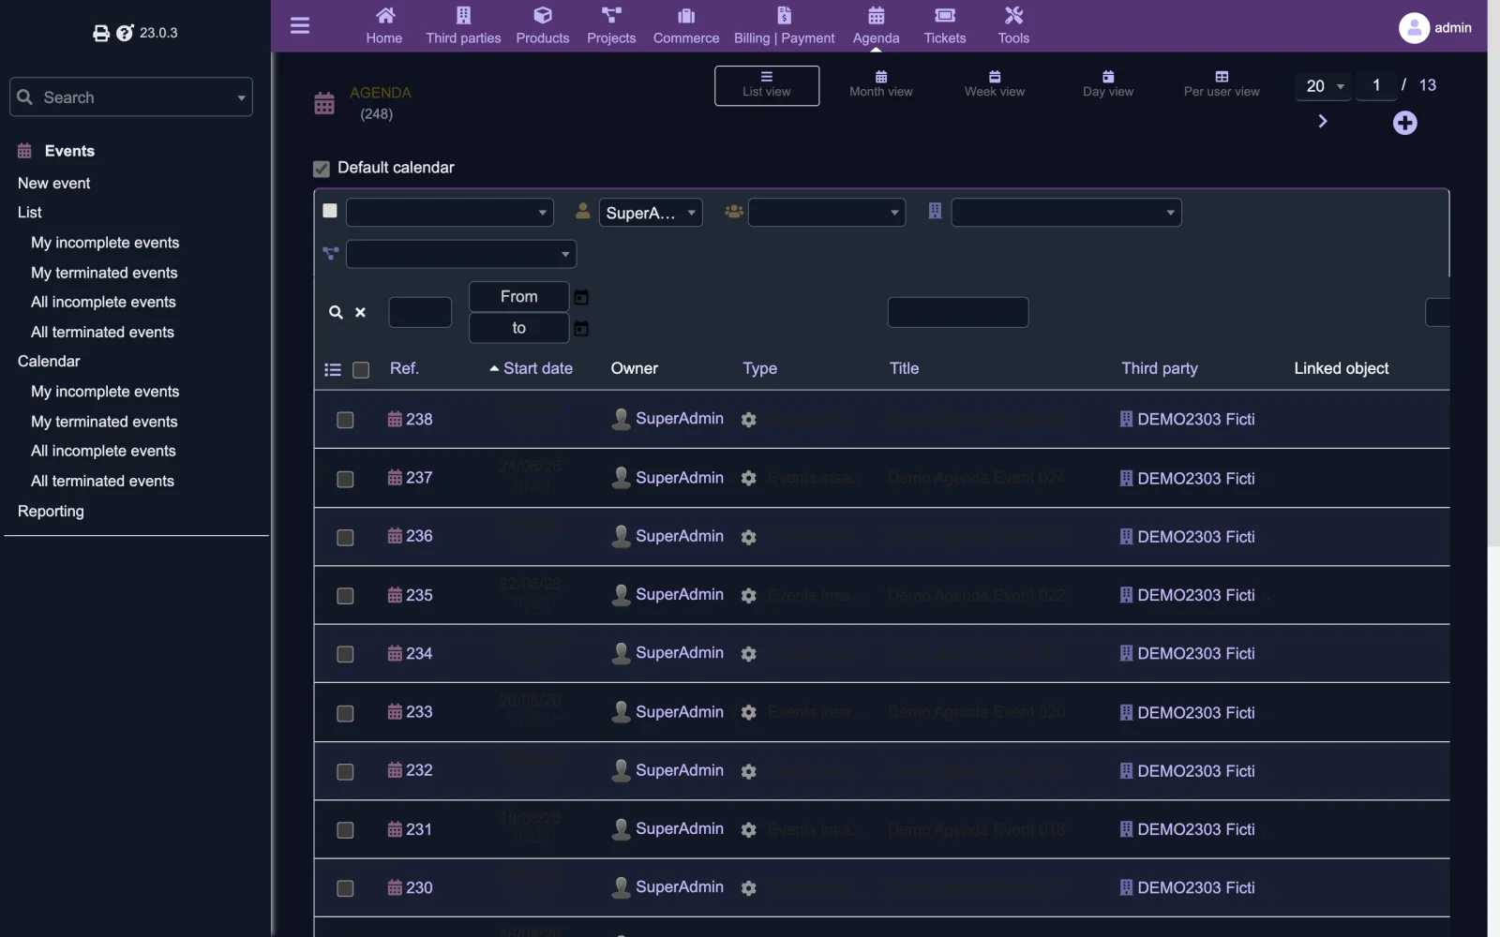Image resolution: width=1500 pixels, height=937 pixels.
Task: Uncheck Default calendar checkbox
Action: 322,169
